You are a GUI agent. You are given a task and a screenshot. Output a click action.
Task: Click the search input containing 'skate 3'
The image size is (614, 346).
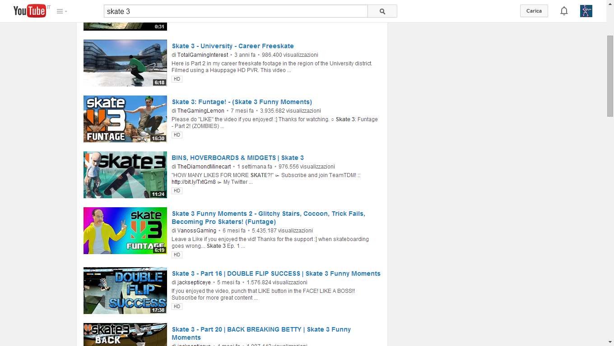coord(235,11)
